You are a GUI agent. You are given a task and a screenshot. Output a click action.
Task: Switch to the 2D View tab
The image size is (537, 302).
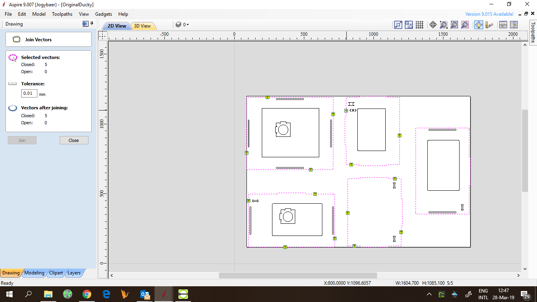coord(117,26)
